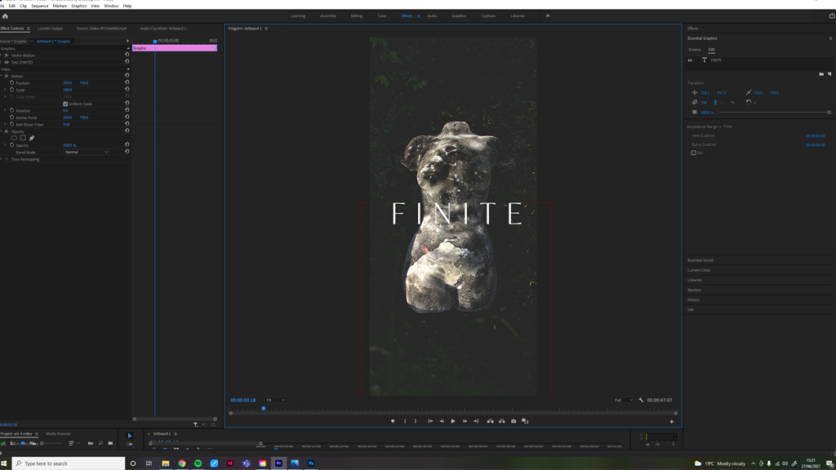Reset the Position parameter in Effect Controls
Screen dimensions: 836x470
pyautogui.click(x=127, y=82)
